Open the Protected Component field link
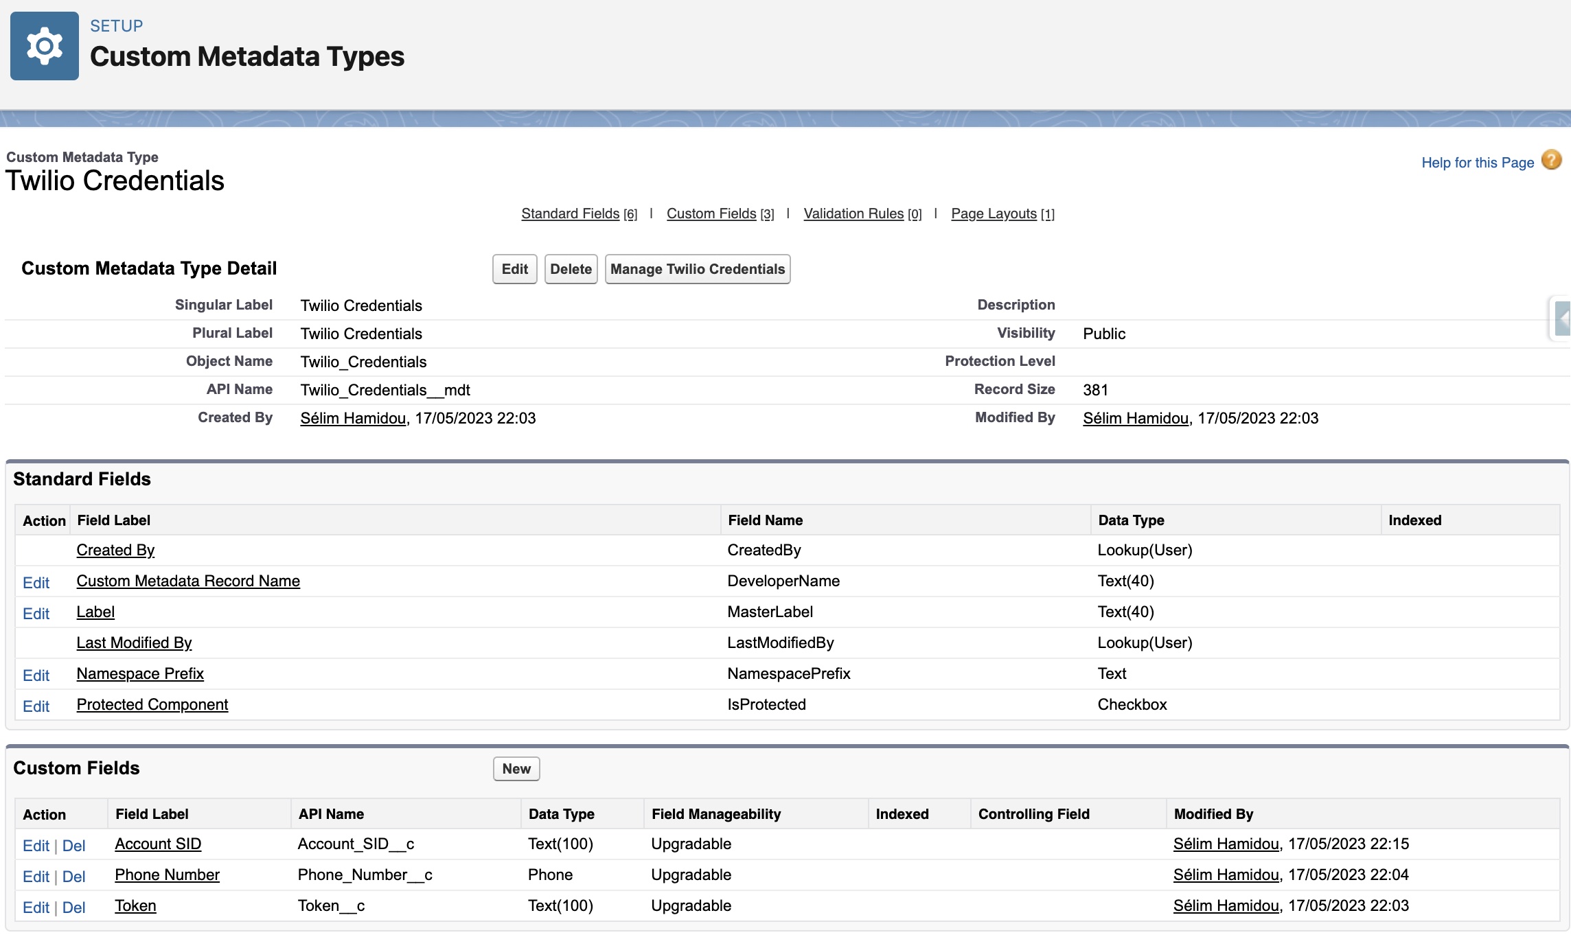The height and width of the screenshot is (937, 1571). point(152,704)
